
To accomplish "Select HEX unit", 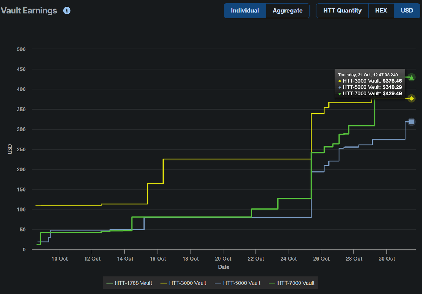I will pyautogui.click(x=381, y=11).
